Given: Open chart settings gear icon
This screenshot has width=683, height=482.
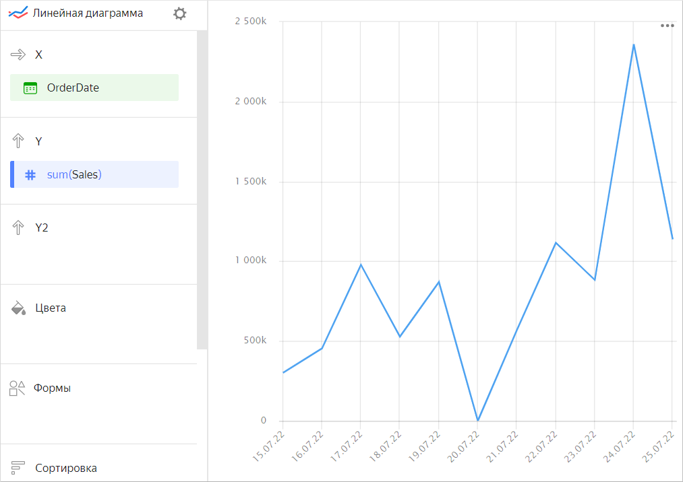Looking at the screenshot, I should [179, 13].
